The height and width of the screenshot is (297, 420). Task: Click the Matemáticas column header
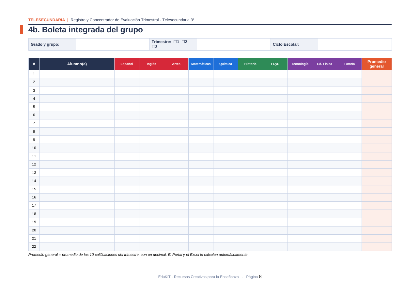pyautogui.click(x=201, y=64)
